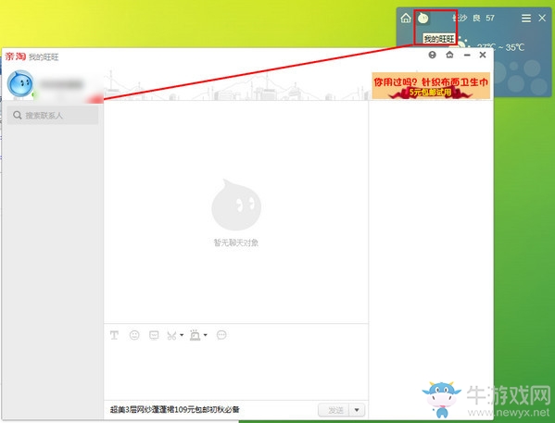Click the 长沙 city label in widget

pyautogui.click(x=460, y=18)
